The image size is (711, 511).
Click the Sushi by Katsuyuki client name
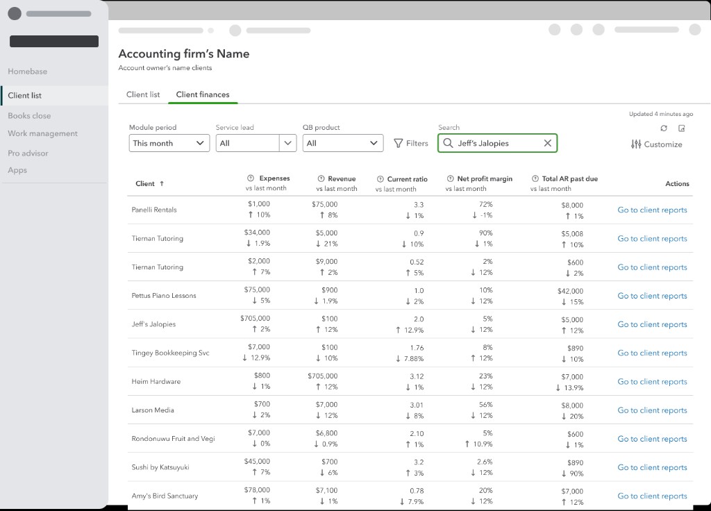pos(160,467)
